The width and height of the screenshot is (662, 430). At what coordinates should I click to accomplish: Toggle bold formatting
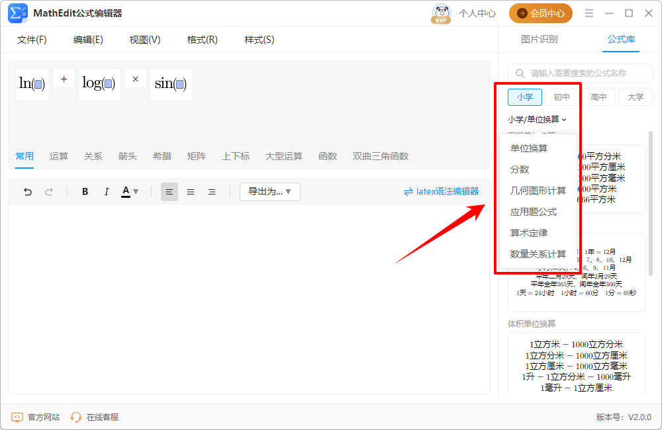[x=85, y=192]
